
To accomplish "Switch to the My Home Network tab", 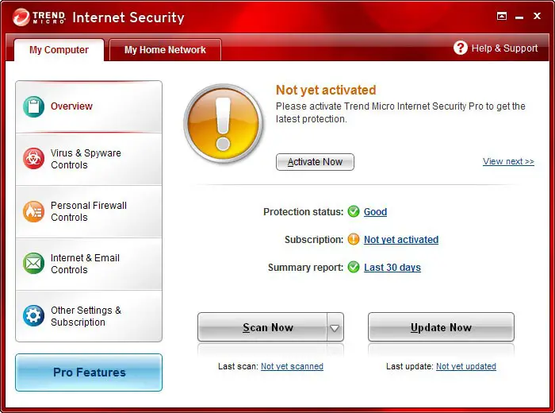I will pos(165,49).
